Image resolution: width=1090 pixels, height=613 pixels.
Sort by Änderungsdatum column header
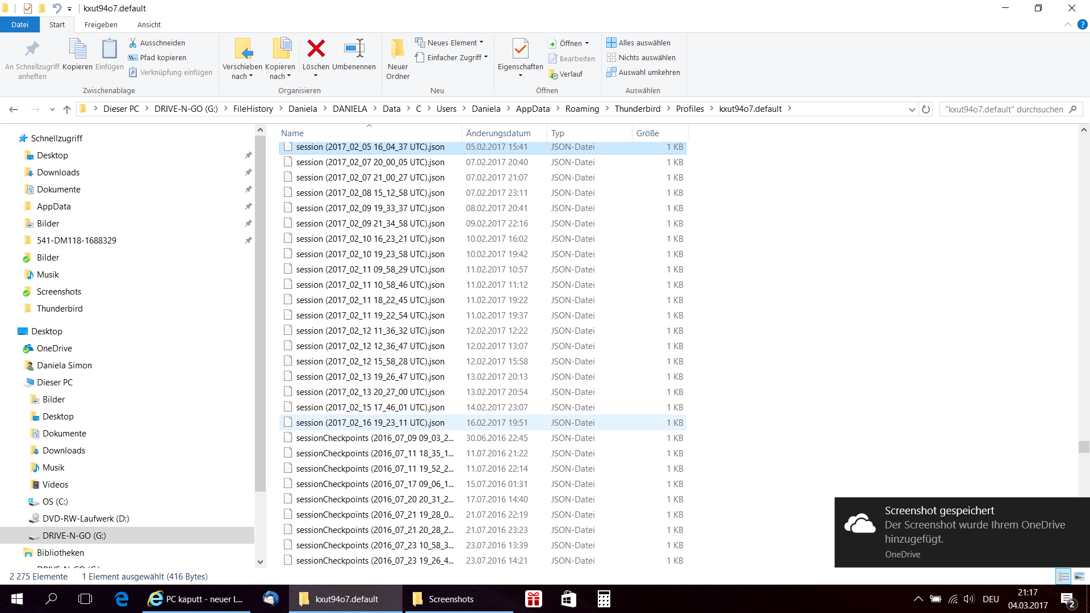point(498,133)
